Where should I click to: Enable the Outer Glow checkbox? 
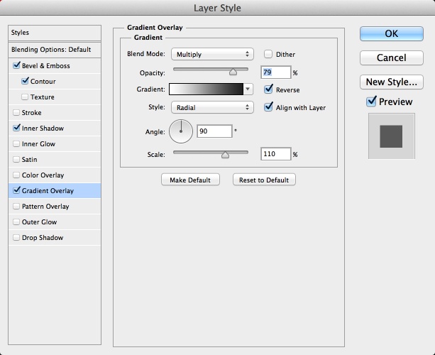[x=16, y=222]
